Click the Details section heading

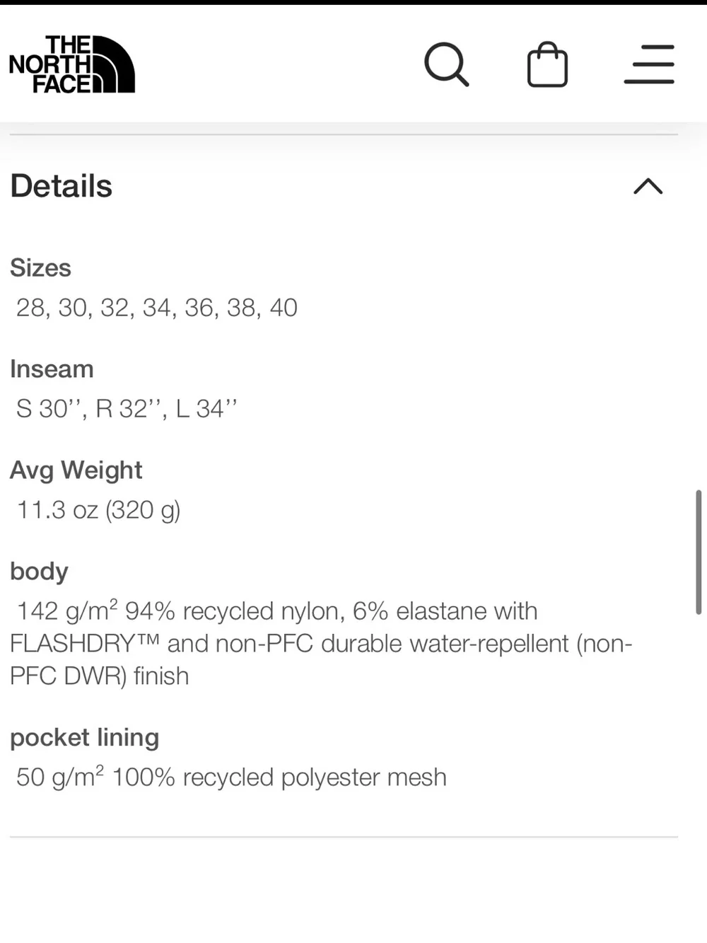[62, 186]
